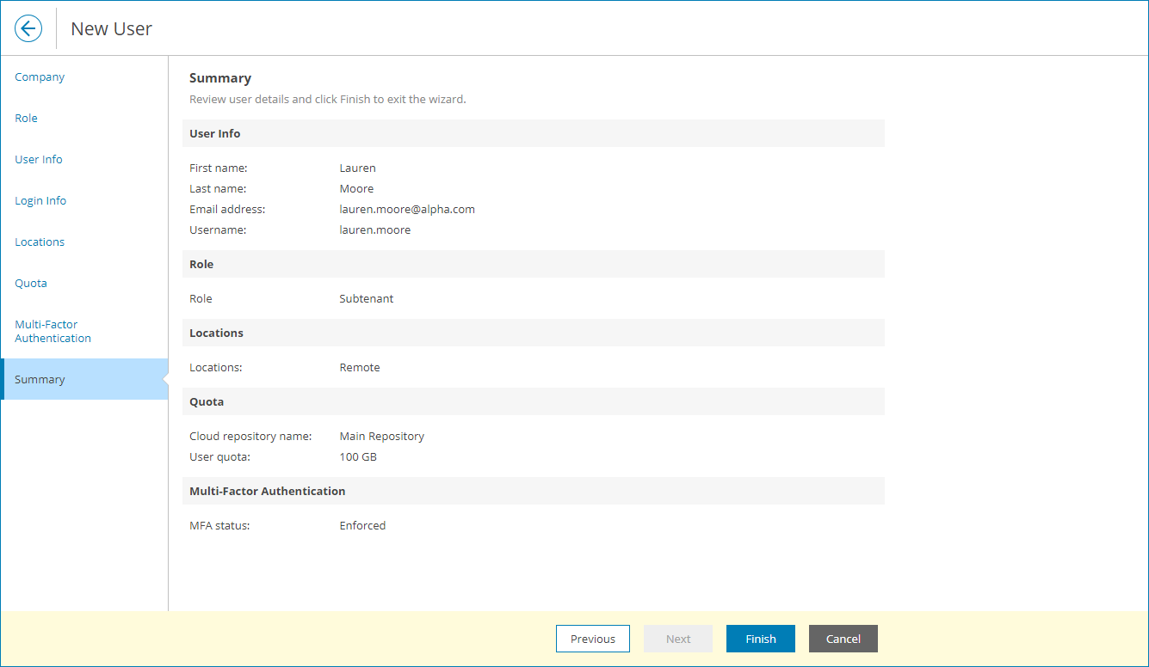The width and height of the screenshot is (1149, 667).
Task: Click the back arrow icon
Action: [28, 28]
